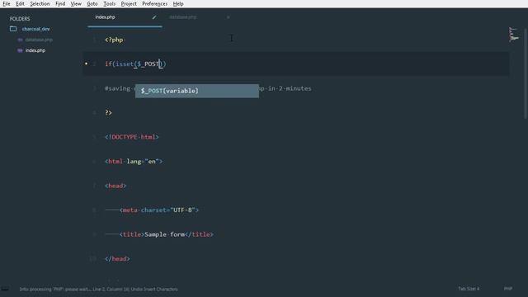Open the Find menu
Image resolution: width=528 pixels, height=297 pixels.
(x=60, y=3)
